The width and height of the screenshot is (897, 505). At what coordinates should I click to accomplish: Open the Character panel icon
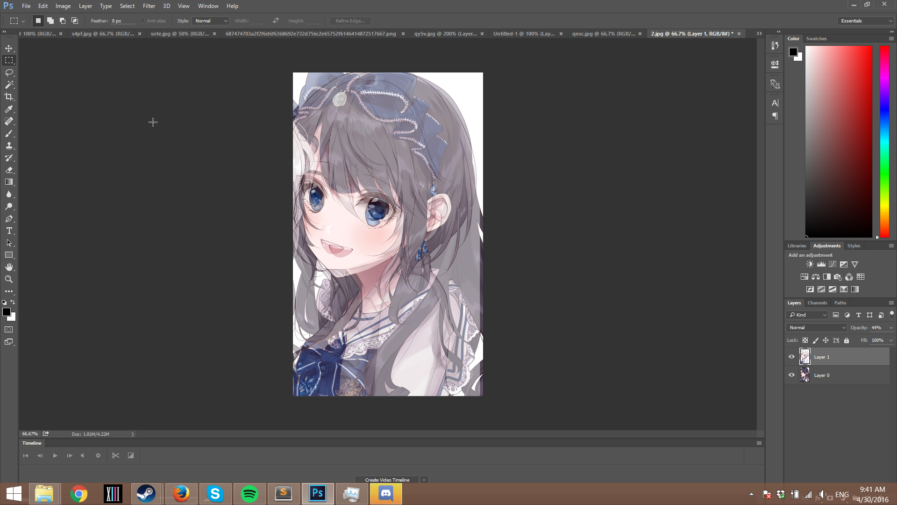tap(775, 103)
